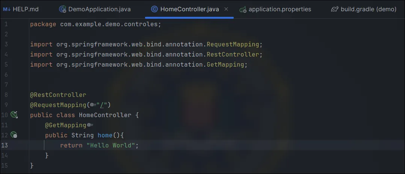
Task: Close the HomeController.java tab
Action: (x=226, y=9)
